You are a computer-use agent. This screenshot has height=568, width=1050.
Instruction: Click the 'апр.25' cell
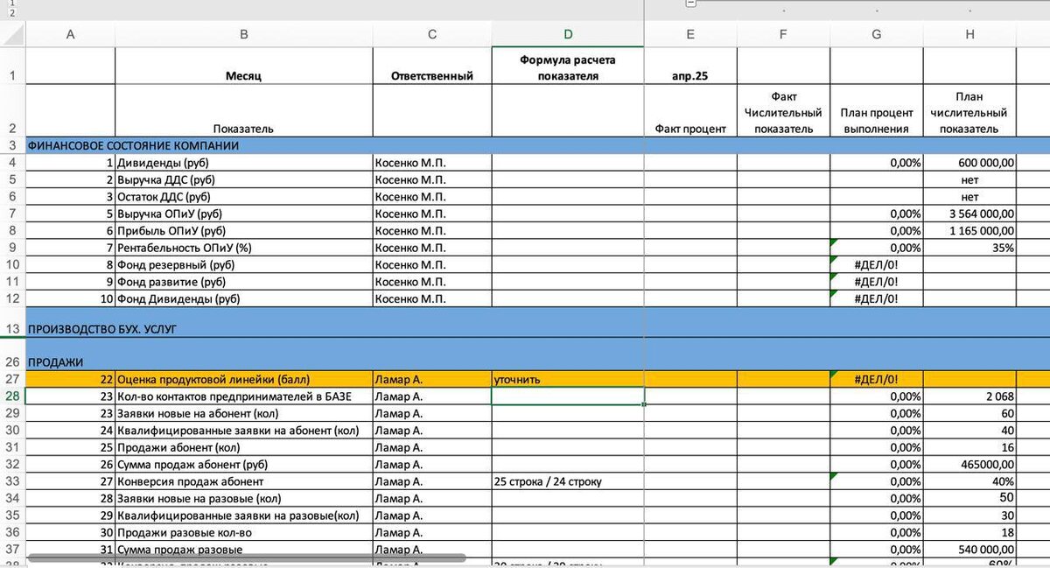(690, 66)
